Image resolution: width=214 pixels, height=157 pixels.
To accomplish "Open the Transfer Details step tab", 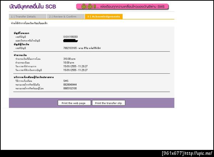I will pyautogui.click(x=27, y=16).
